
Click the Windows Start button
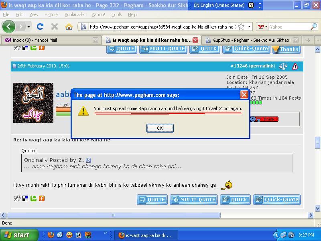click(19, 235)
